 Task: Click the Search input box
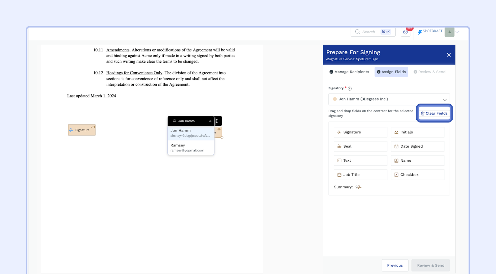coord(370,32)
